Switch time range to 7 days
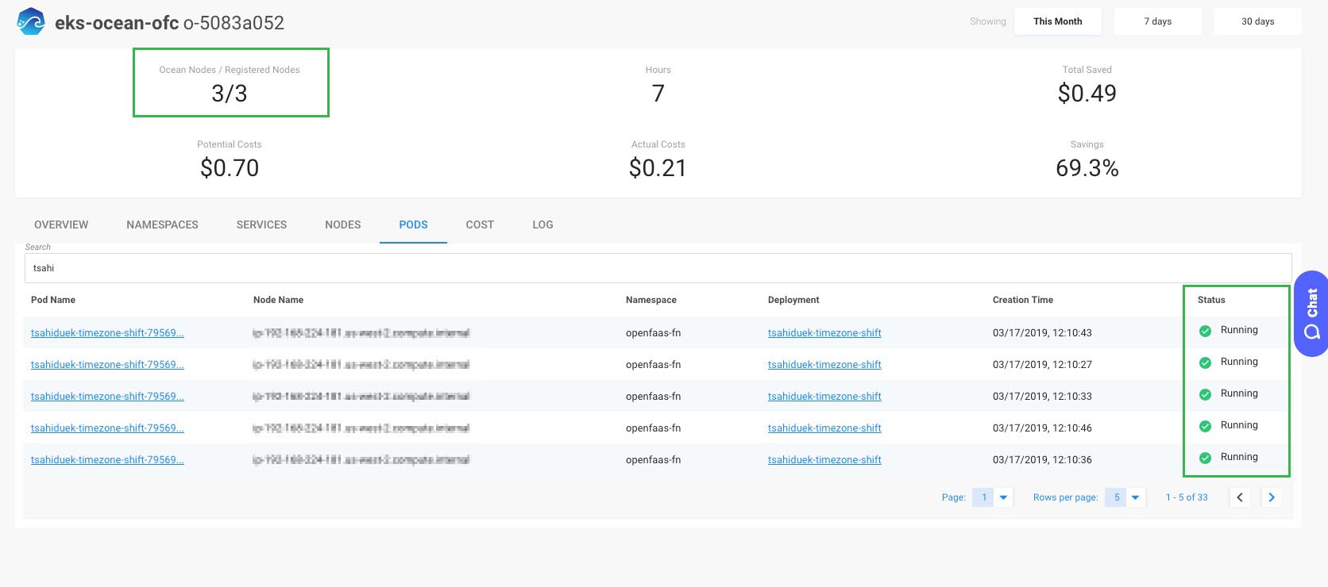 [x=1157, y=21]
